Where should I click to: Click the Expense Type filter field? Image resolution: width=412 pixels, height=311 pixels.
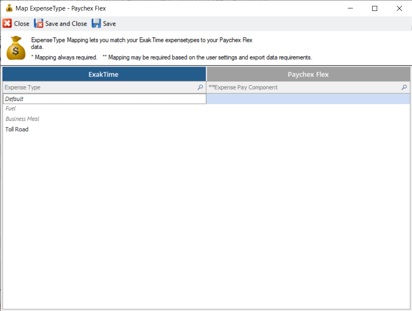click(104, 87)
